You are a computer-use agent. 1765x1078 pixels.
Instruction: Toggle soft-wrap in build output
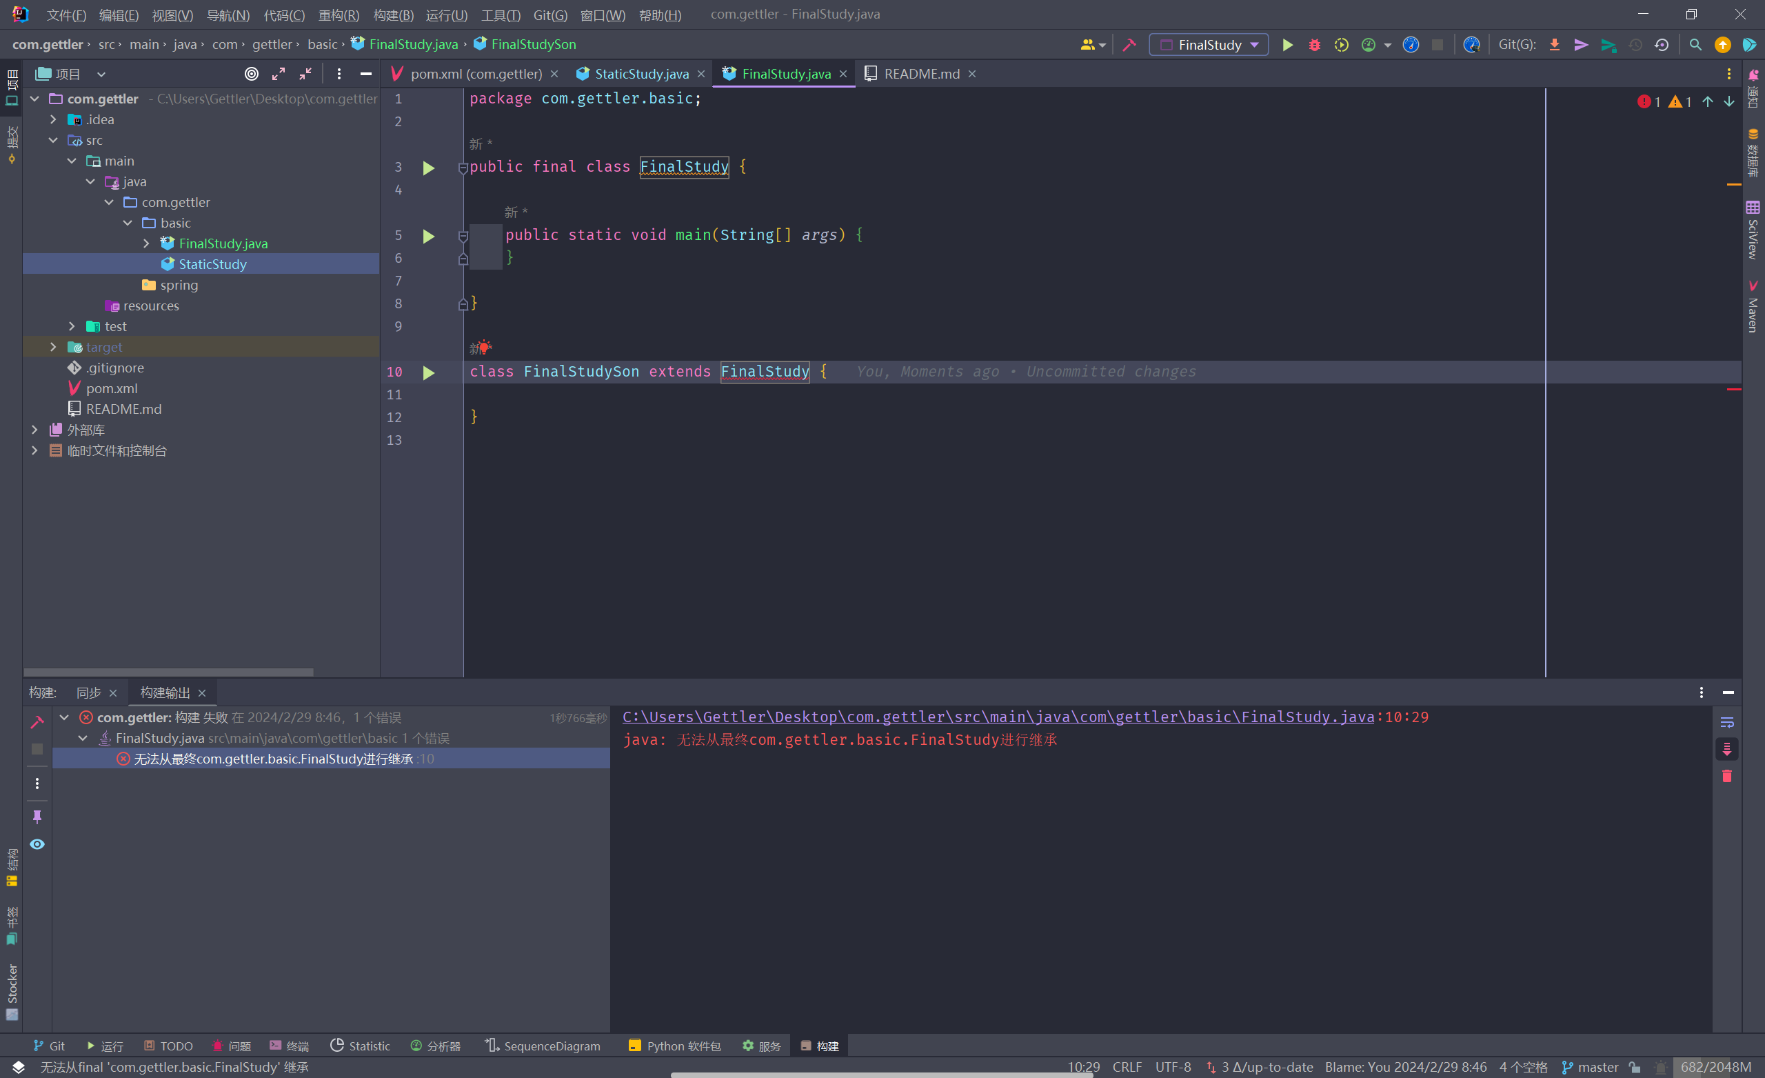(x=1727, y=722)
